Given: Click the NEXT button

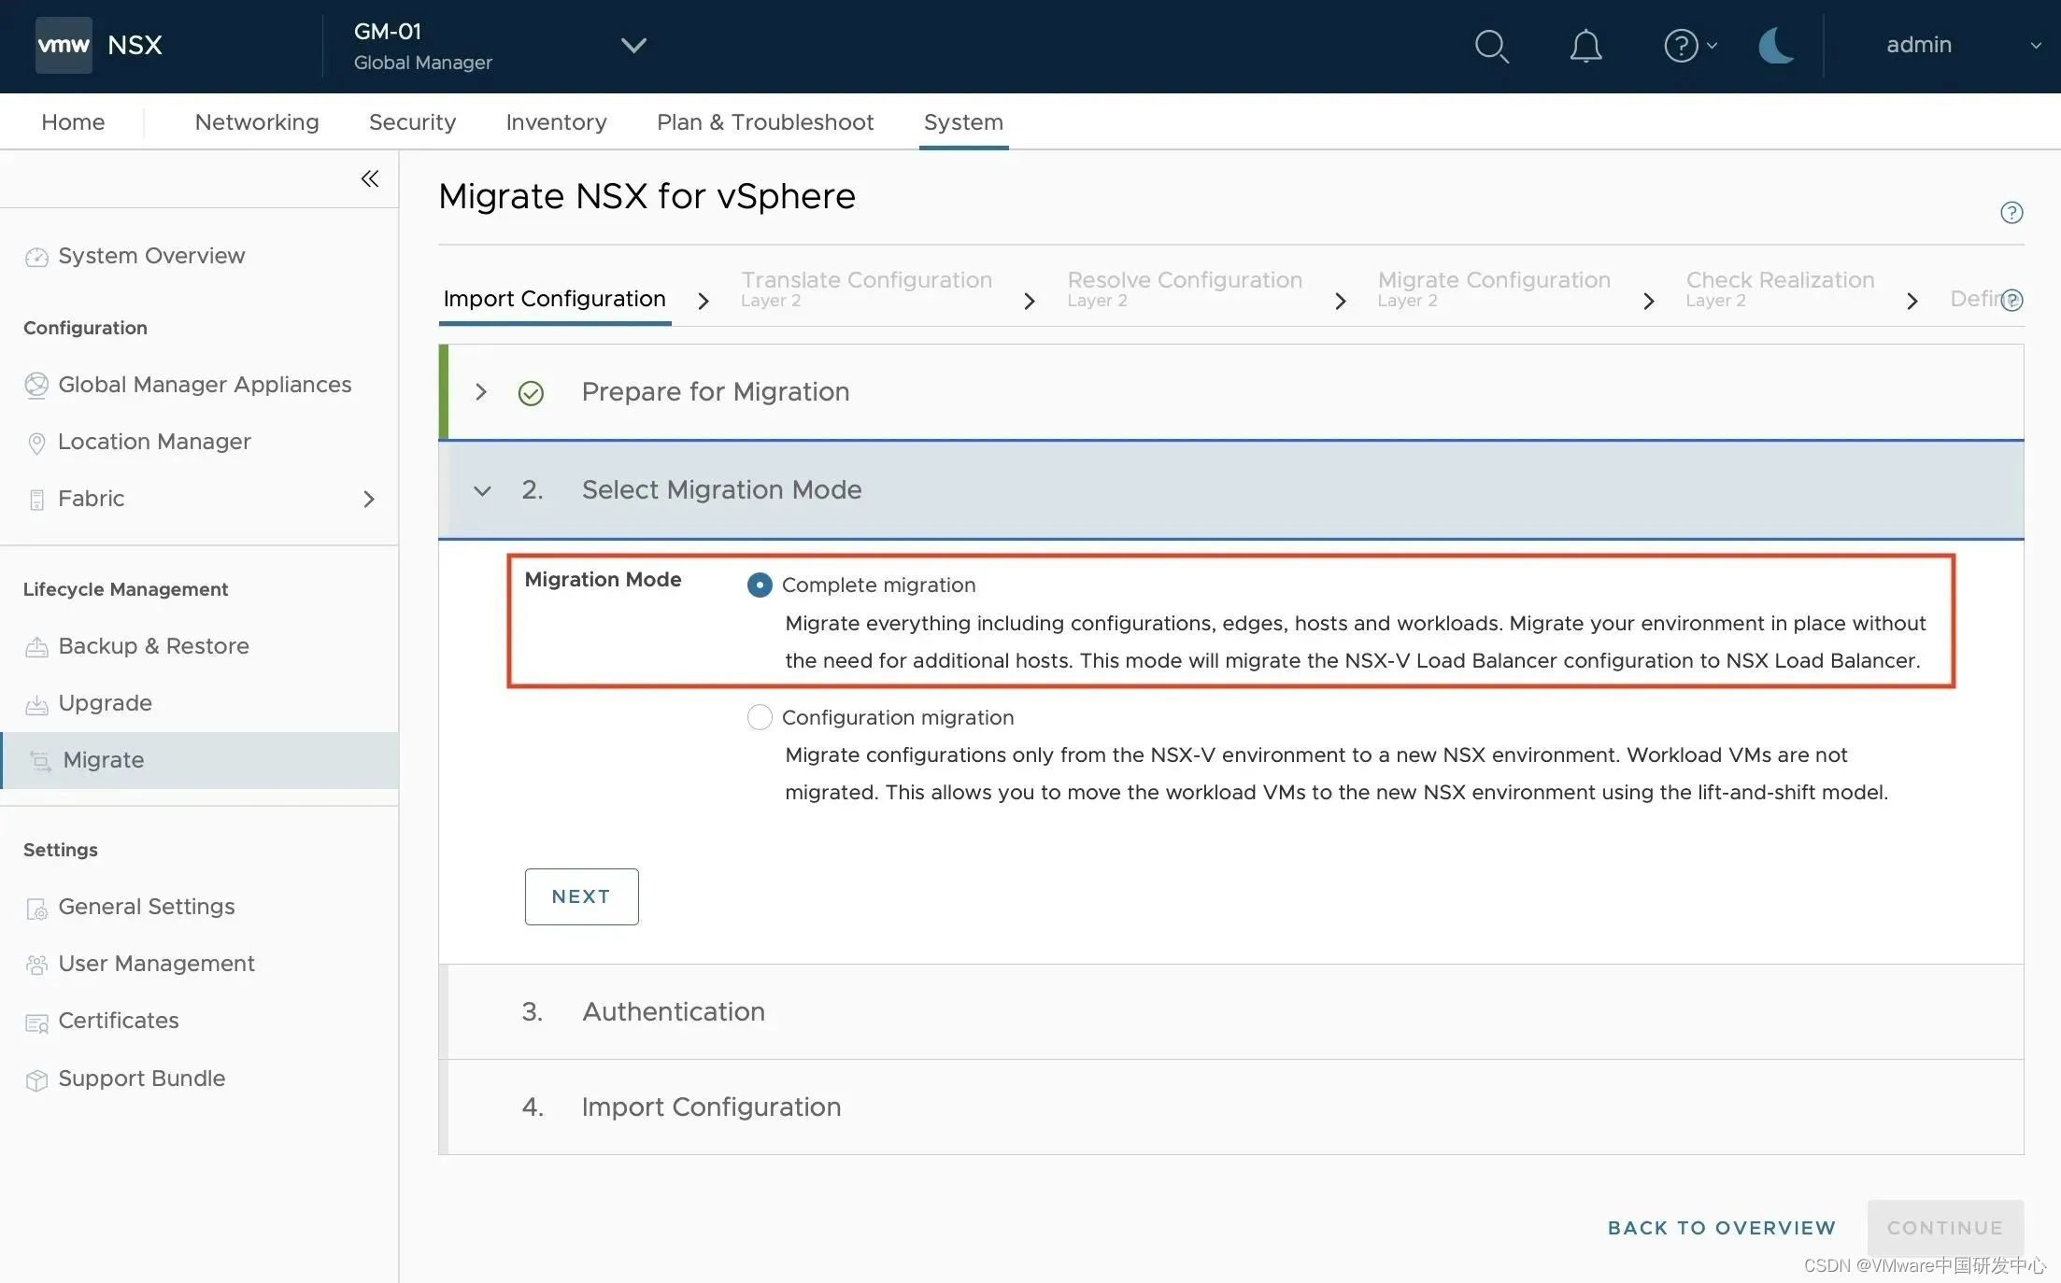Looking at the screenshot, I should coord(581,896).
